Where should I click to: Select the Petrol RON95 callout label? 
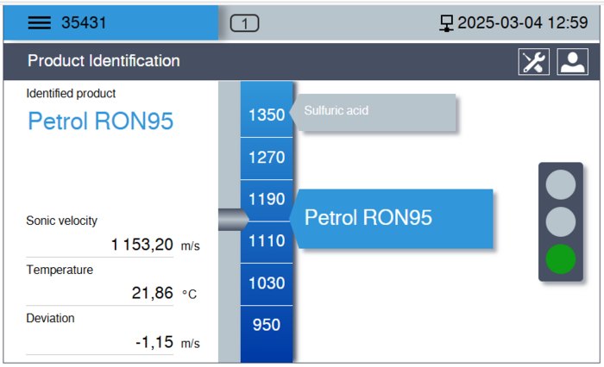[x=394, y=218]
